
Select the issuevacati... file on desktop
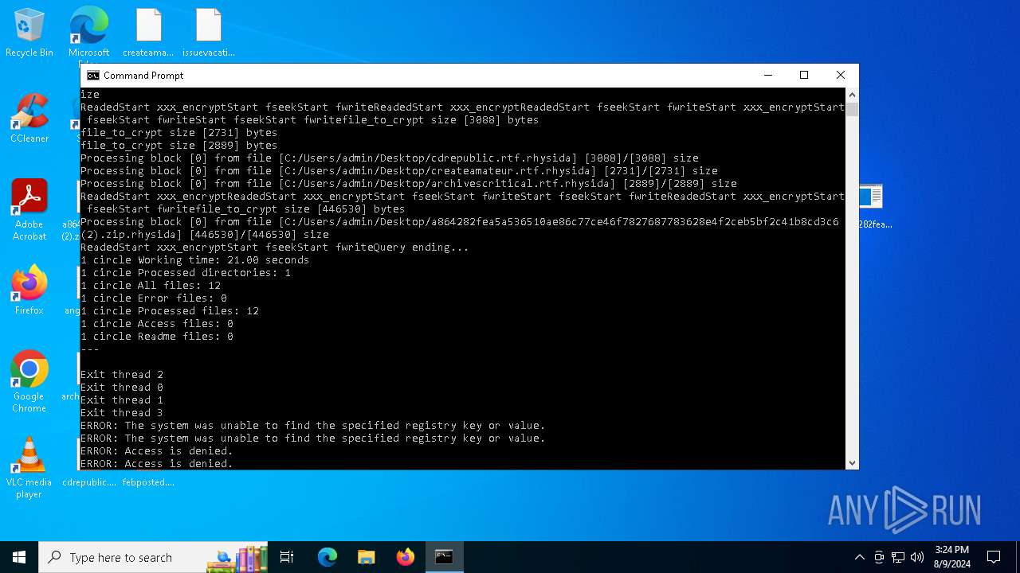pyautogui.click(x=209, y=33)
